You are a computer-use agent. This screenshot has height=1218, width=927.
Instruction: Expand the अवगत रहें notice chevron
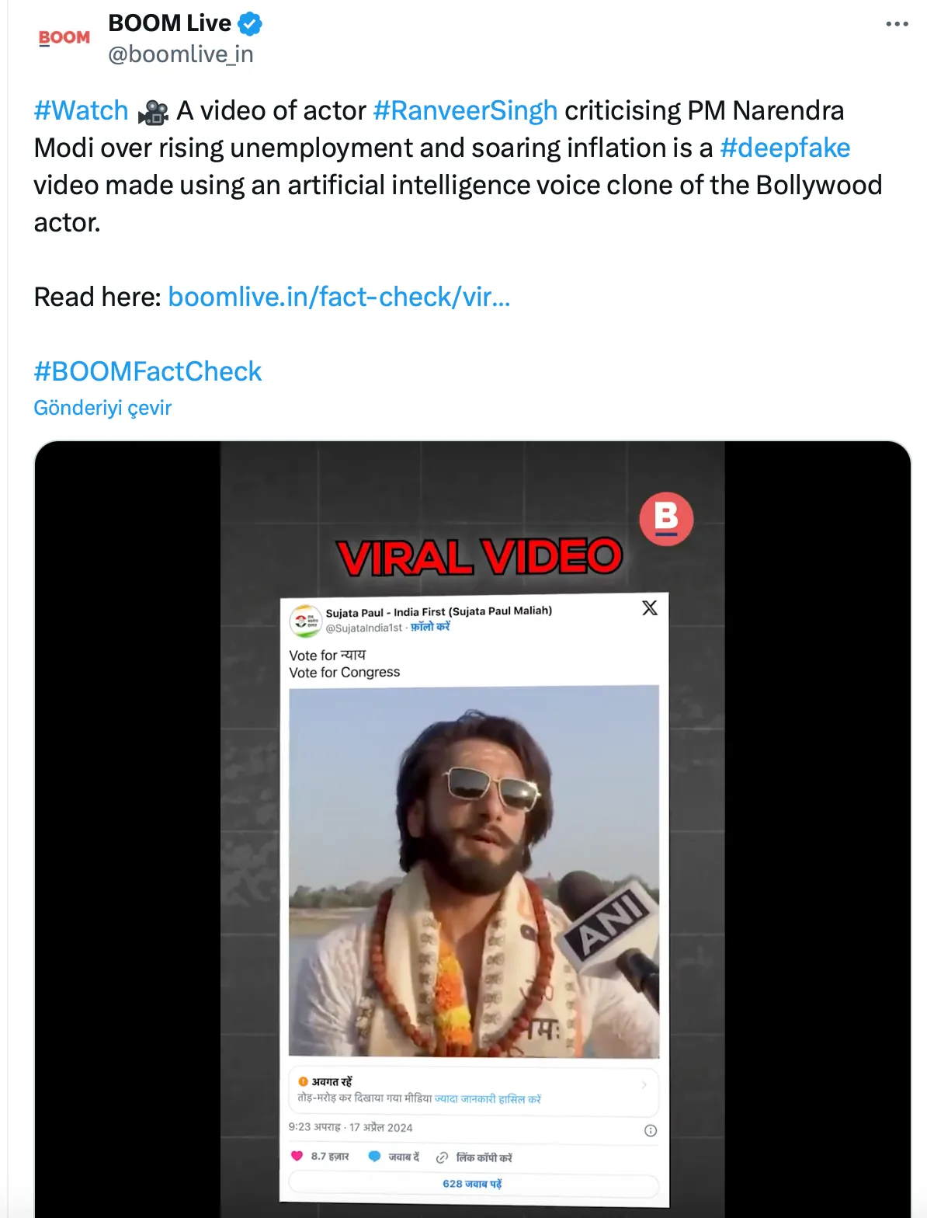pos(644,1085)
